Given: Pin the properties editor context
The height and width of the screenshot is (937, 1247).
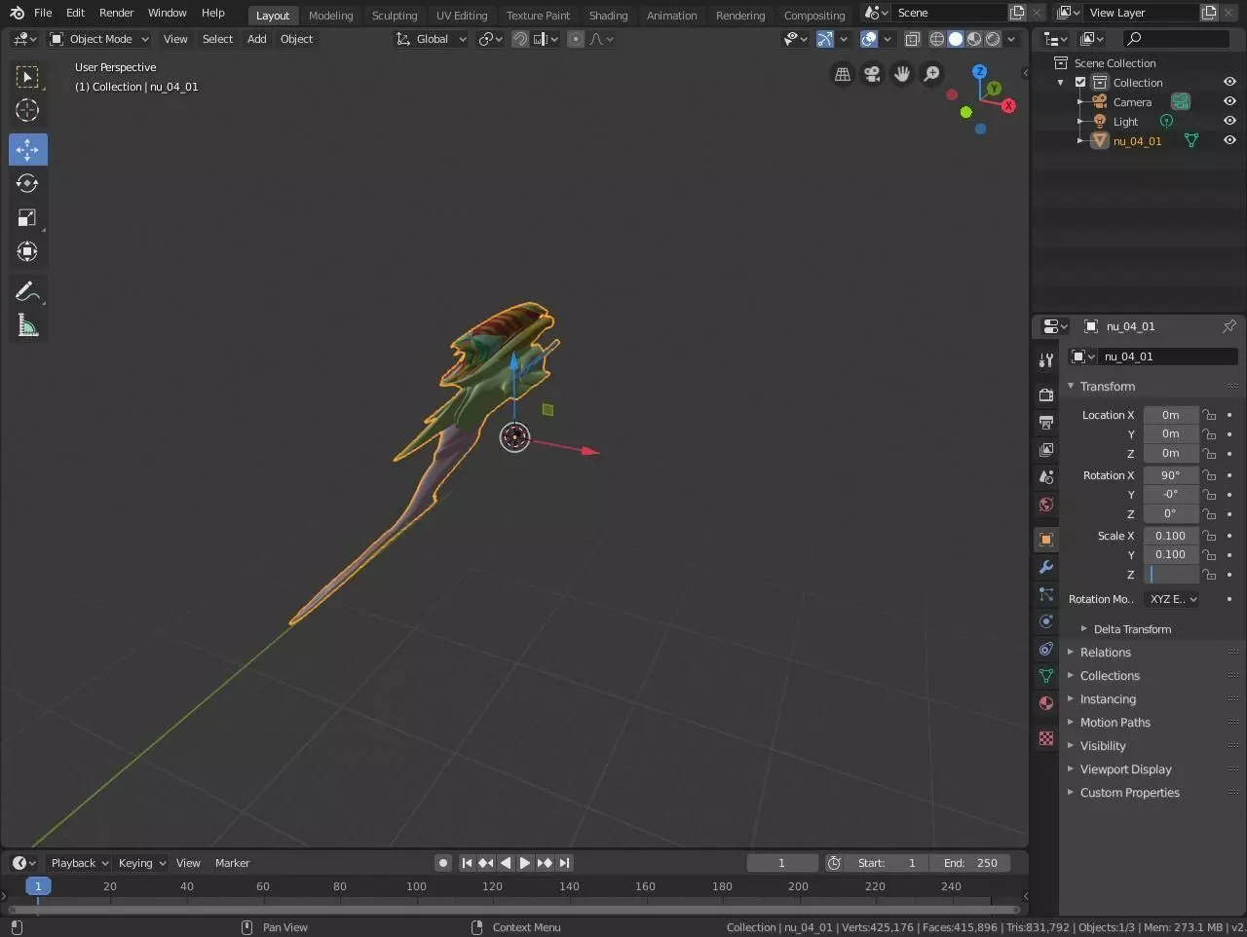Looking at the screenshot, I should point(1229,326).
